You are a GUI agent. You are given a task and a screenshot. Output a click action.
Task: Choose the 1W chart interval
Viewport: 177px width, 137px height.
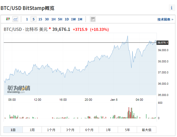tap(73, 19)
